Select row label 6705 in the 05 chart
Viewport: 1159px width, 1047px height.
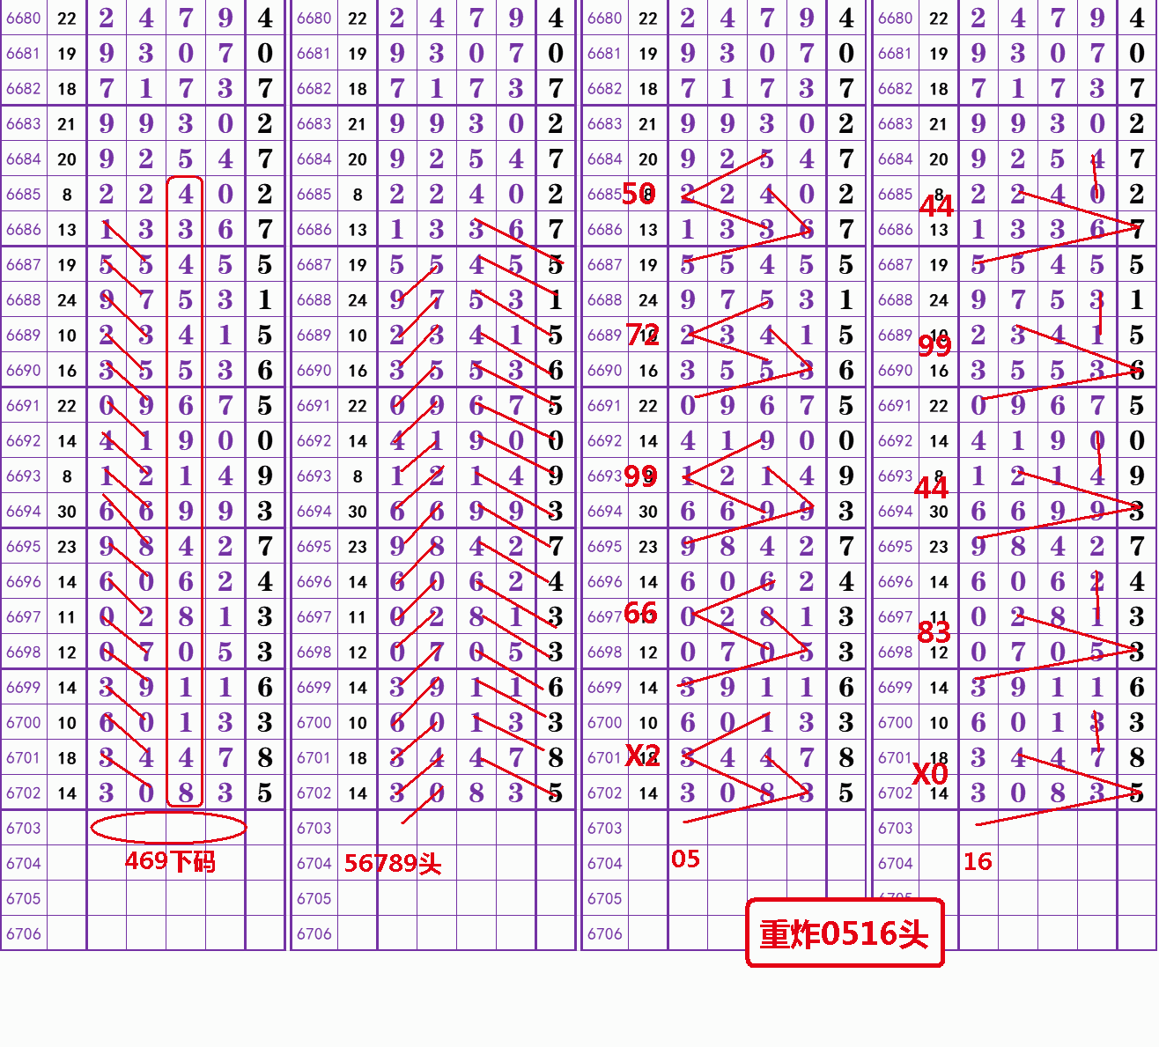(605, 898)
